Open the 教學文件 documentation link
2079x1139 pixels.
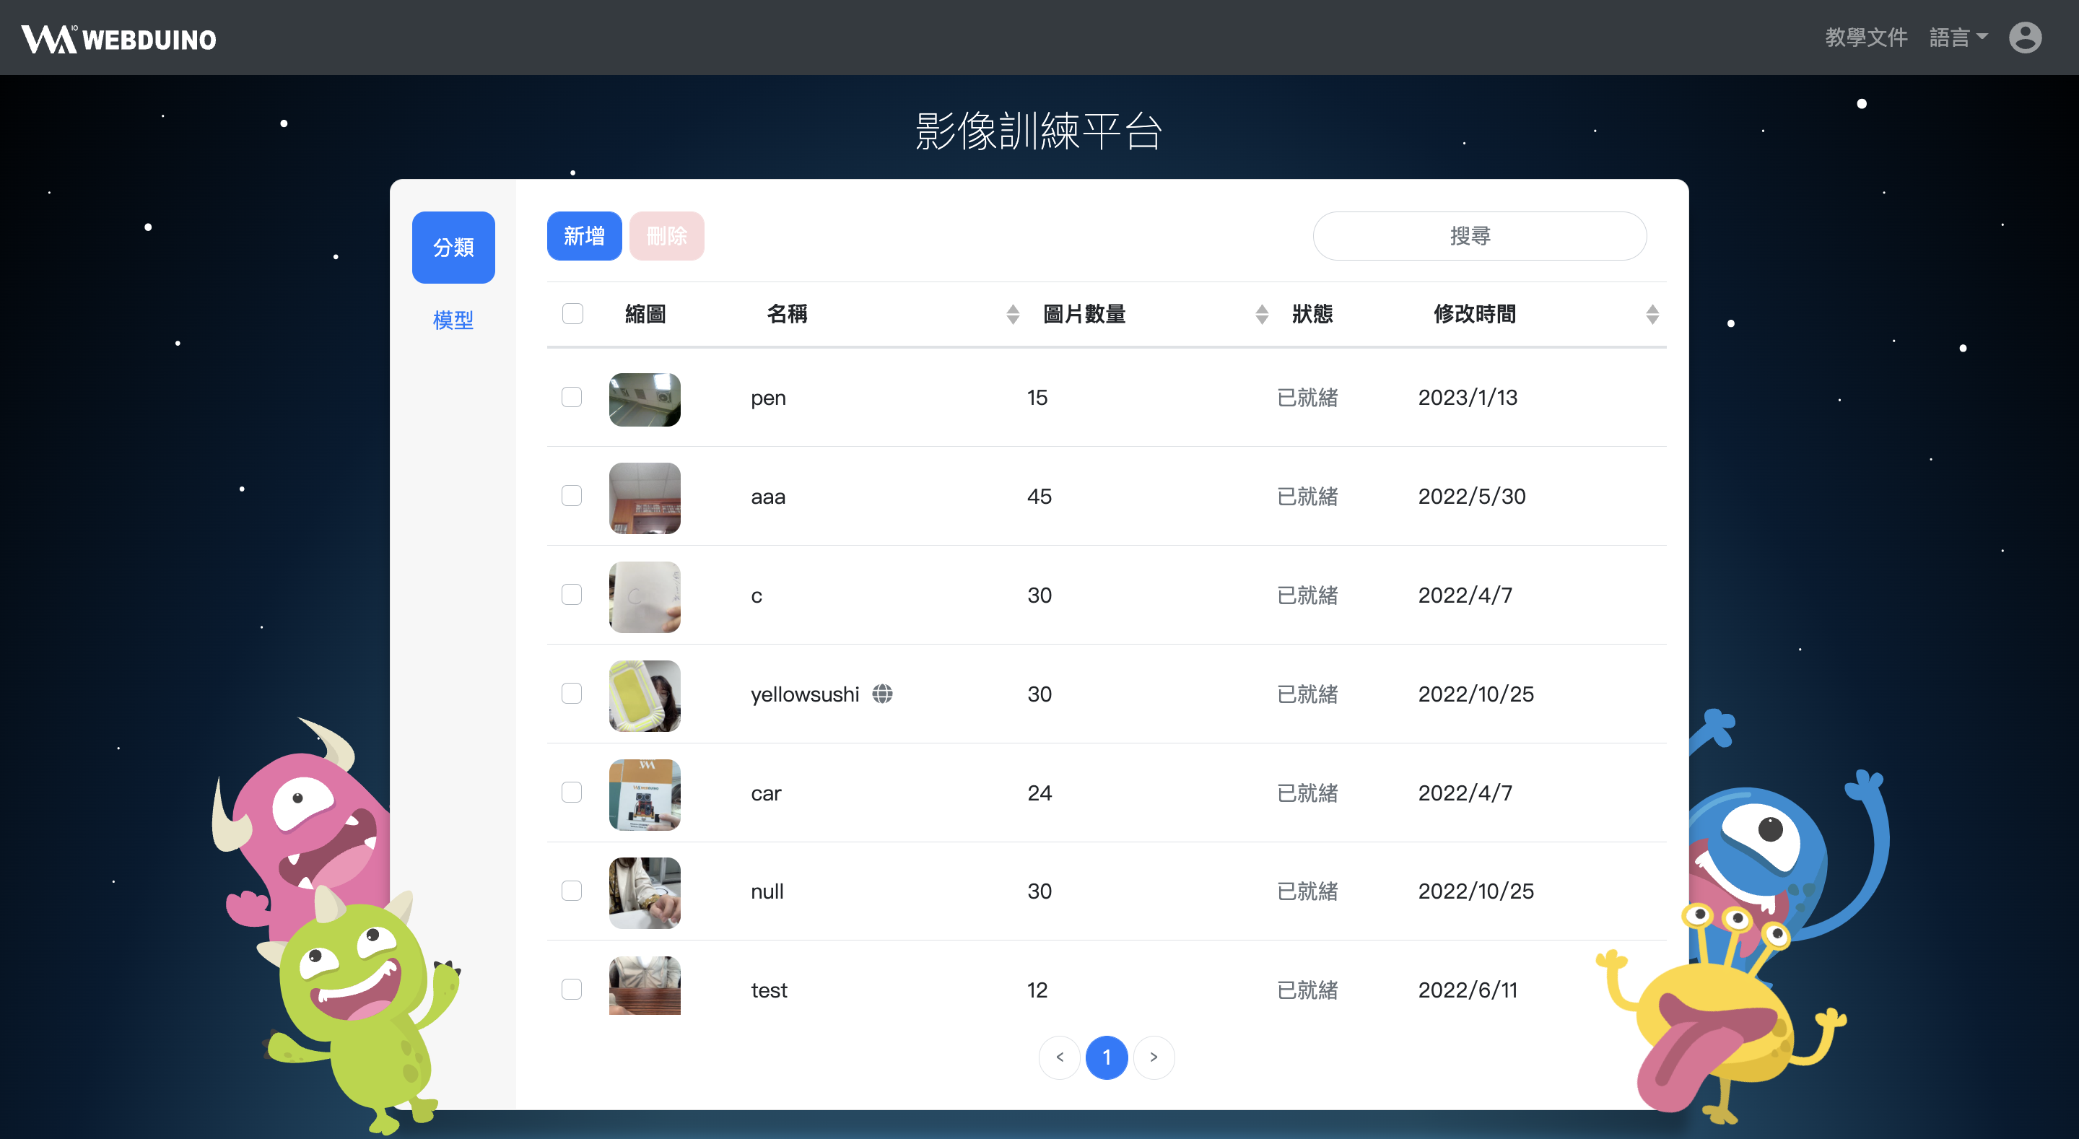click(1865, 37)
